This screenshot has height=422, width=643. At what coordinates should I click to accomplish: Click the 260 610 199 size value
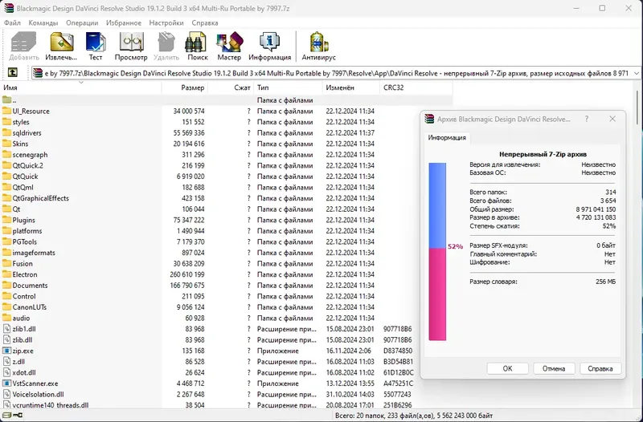tap(187, 274)
